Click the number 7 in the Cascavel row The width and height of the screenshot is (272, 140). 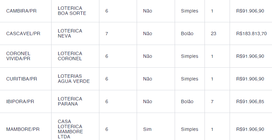(x=107, y=33)
